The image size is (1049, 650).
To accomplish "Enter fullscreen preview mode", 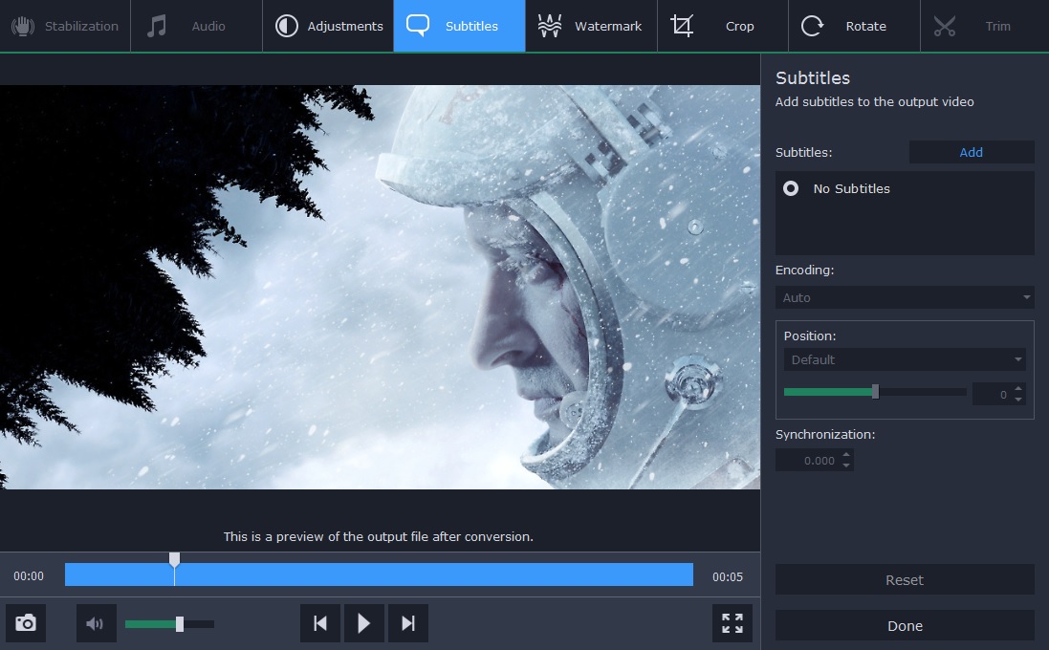I will tap(732, 624).
